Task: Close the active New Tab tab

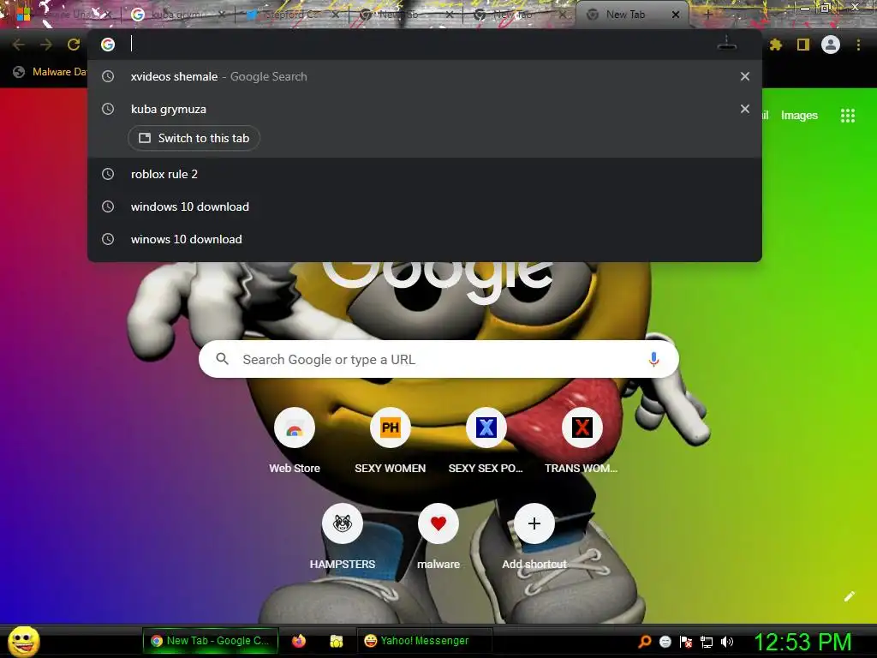Action: [x=676, y=15]
